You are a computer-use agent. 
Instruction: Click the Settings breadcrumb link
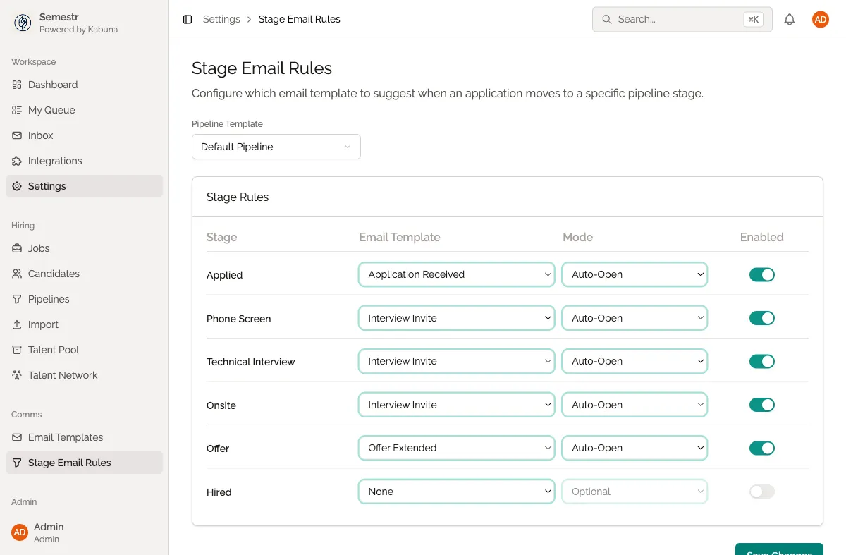[x=221, y=20]
